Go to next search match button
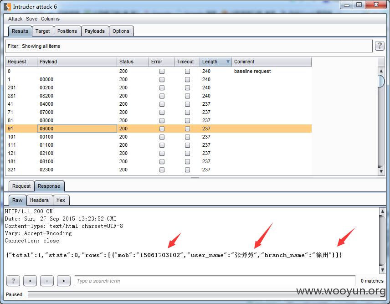Screen dimensions: 390x304 64,281
